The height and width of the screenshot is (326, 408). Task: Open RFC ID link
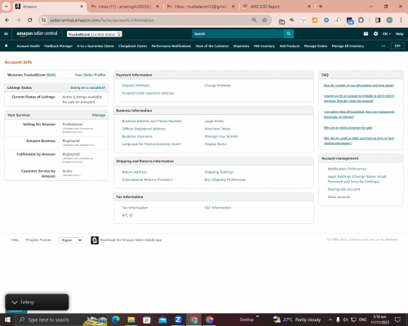(127, 215)
